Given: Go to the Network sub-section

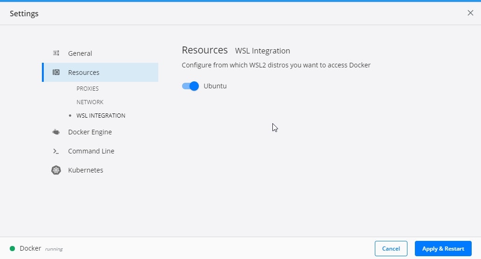Looking at the screenshot, I should [90, 102].
